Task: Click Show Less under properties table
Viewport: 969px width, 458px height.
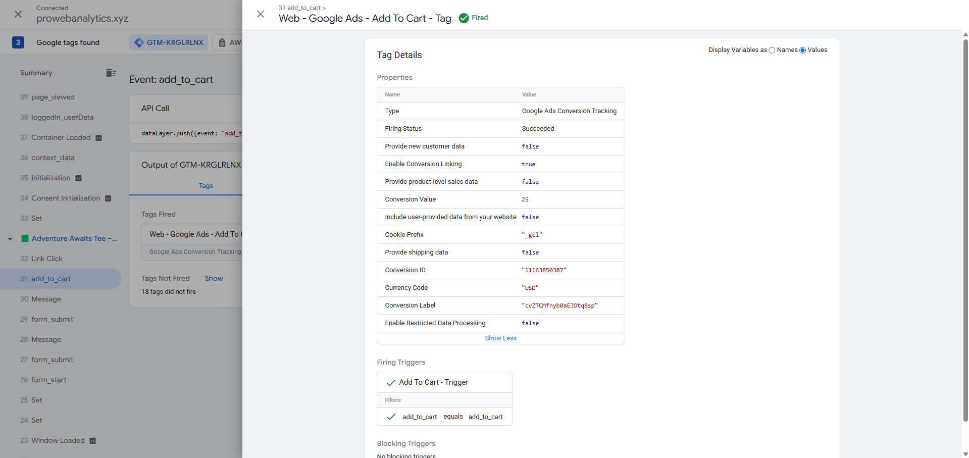Action: [500, 338]
